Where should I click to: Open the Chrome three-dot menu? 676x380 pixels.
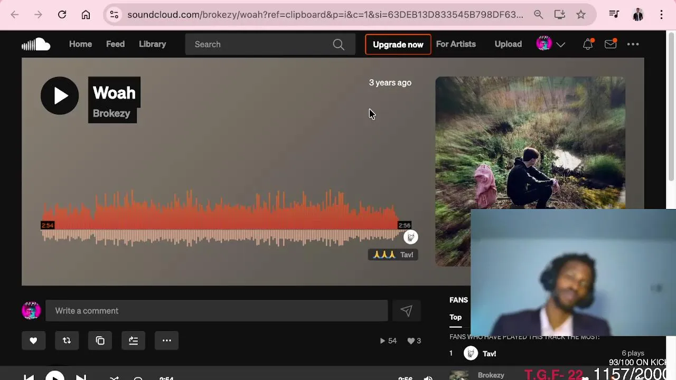click(x=661, y=15)
